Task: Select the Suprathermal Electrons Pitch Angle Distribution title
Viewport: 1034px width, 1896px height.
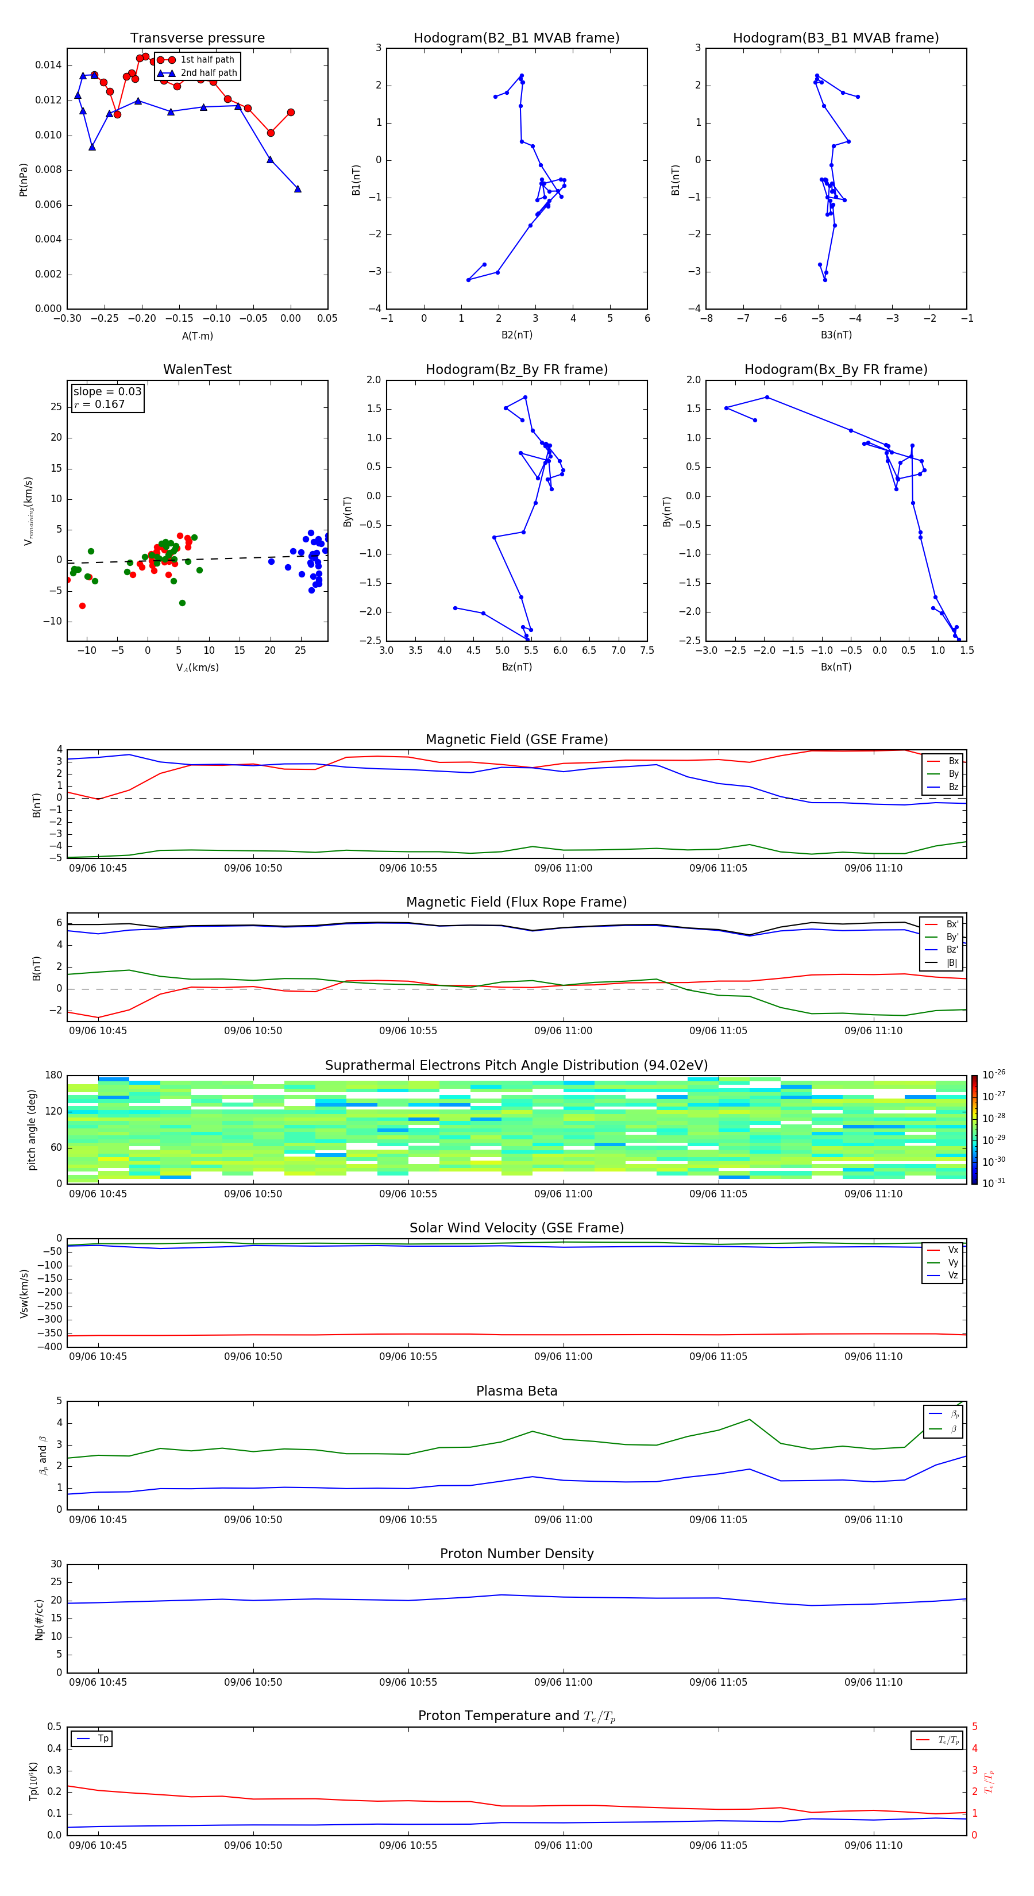Action: (x=516, y=1066)
